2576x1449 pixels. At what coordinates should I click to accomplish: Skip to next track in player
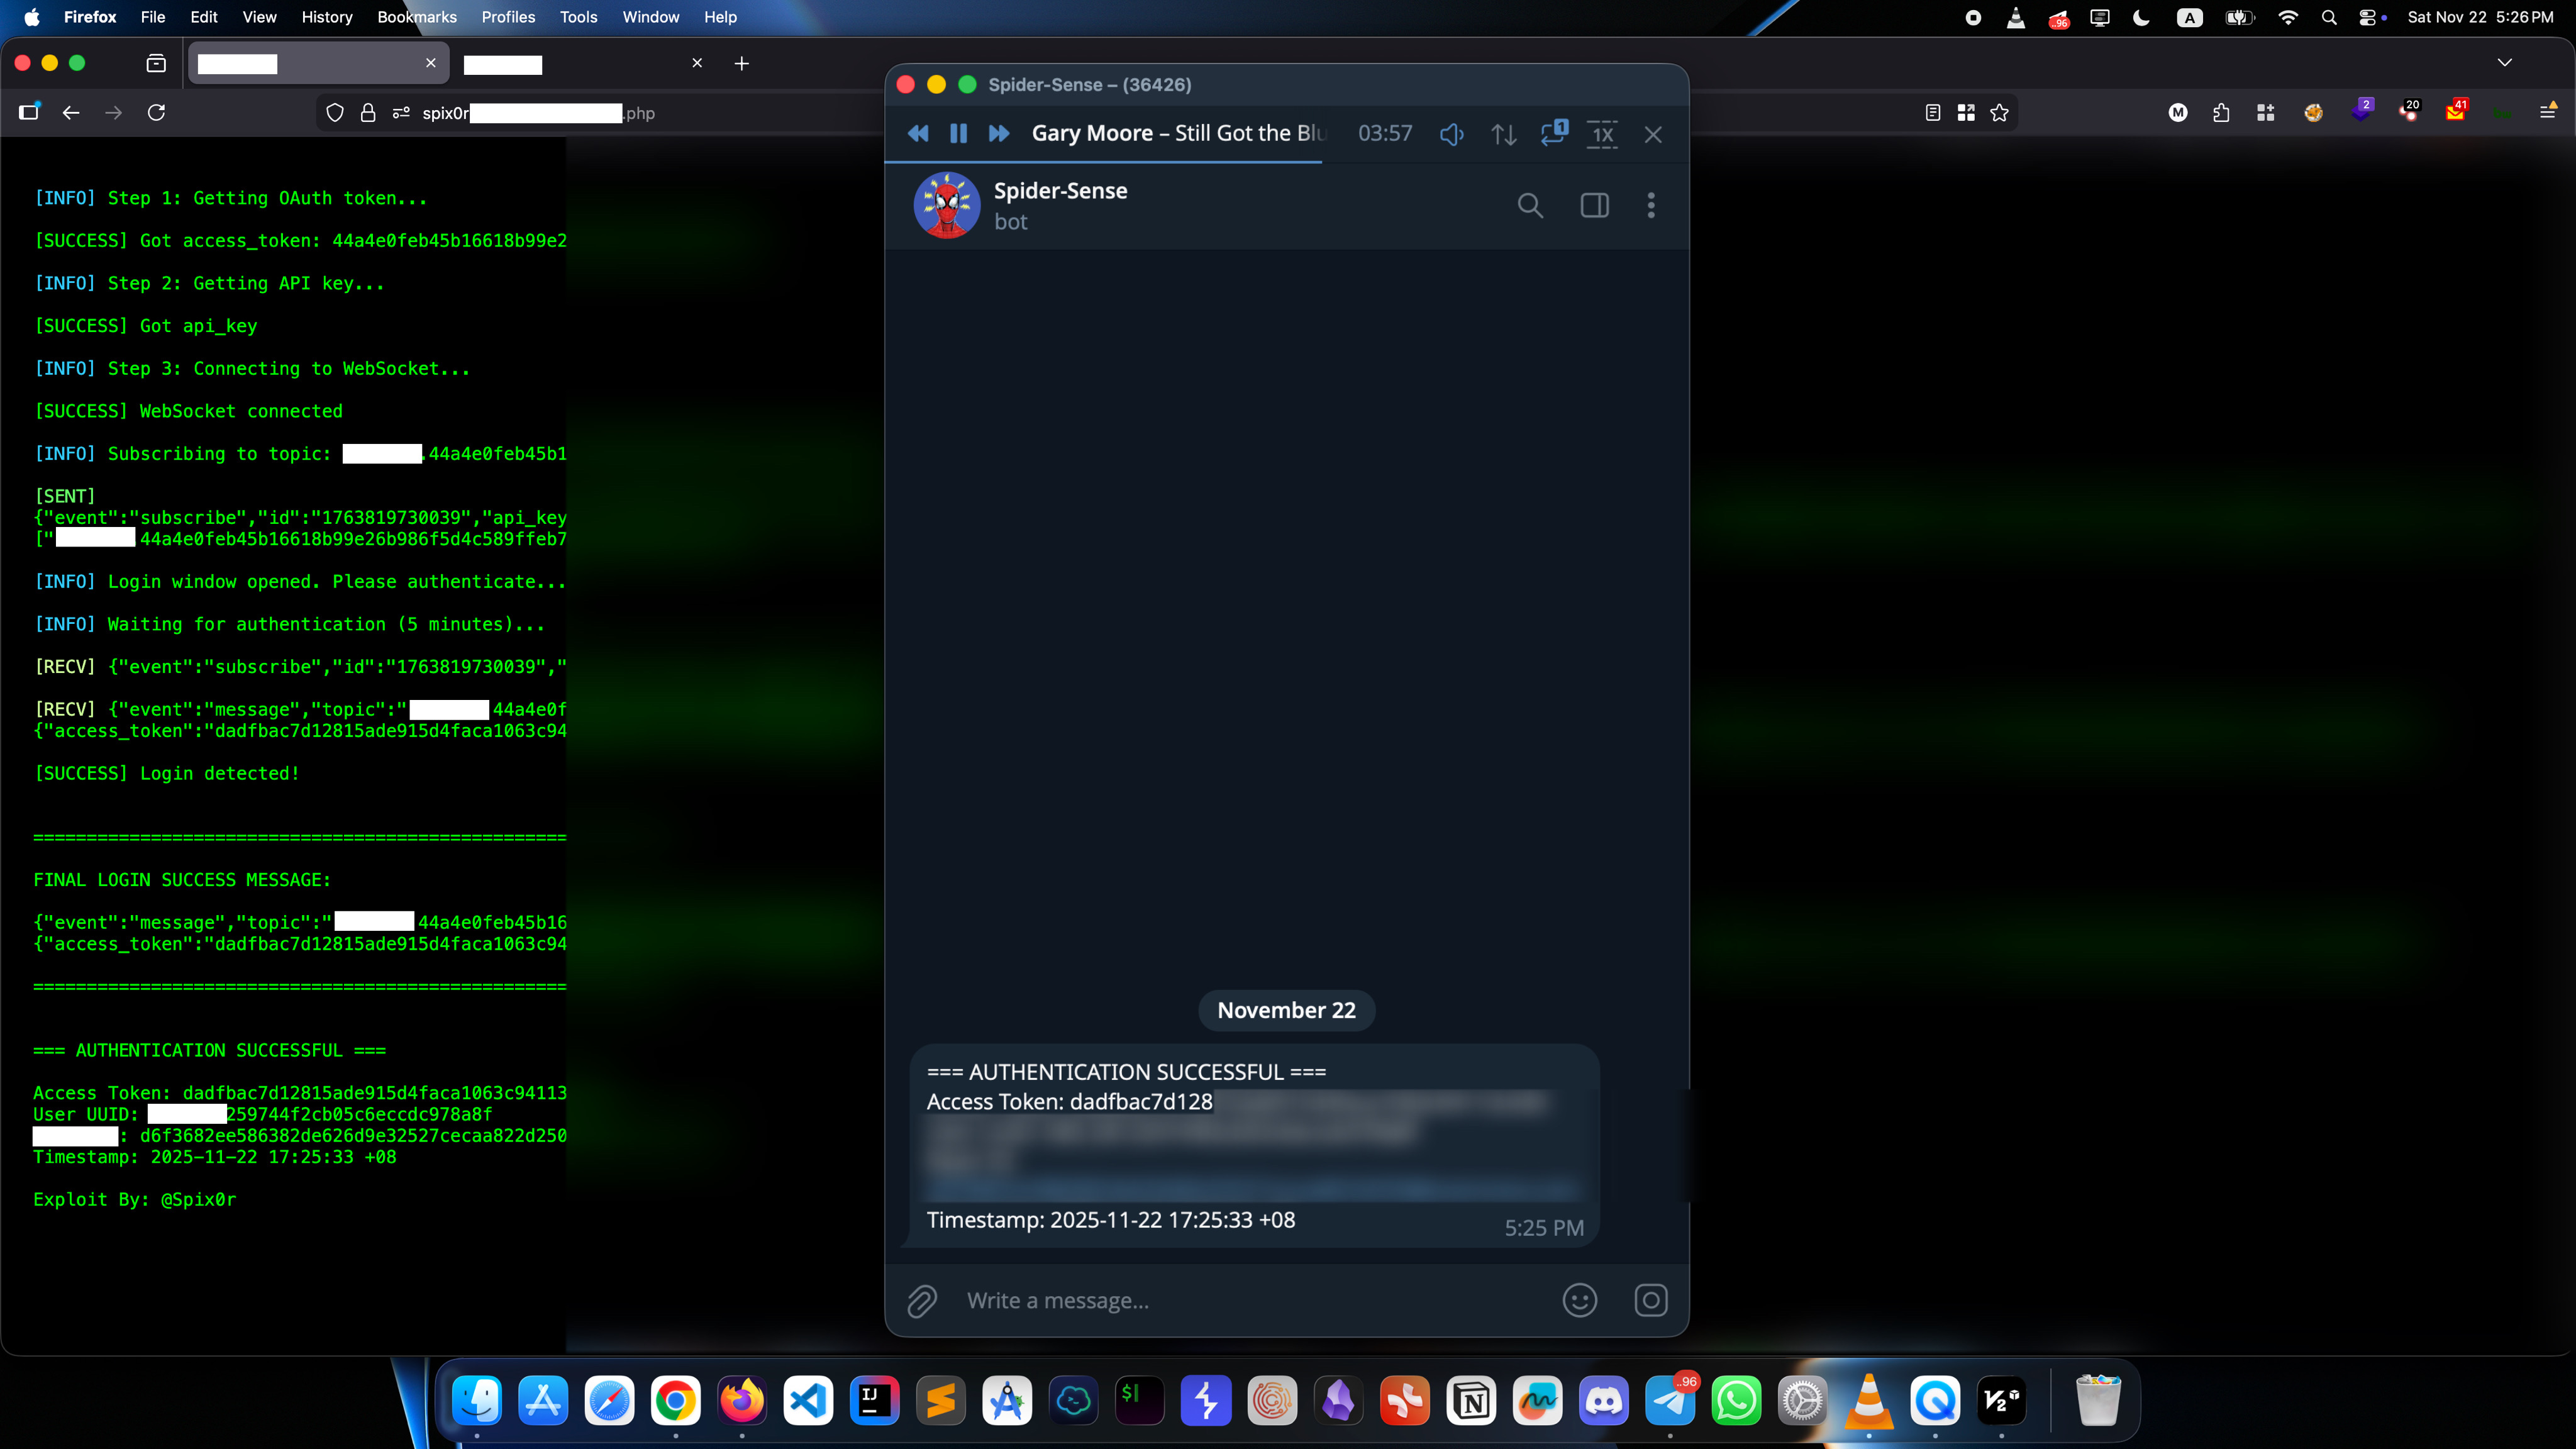[x=998, y=134]
